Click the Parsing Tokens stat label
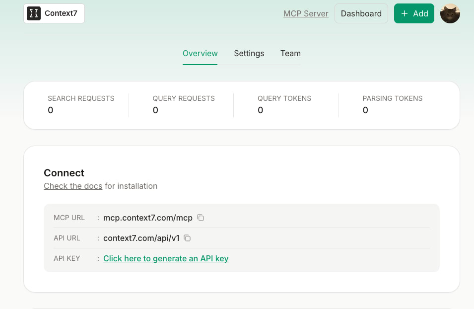Image resolution: width=474 pixels, height=309 pixels. point(393,98)
